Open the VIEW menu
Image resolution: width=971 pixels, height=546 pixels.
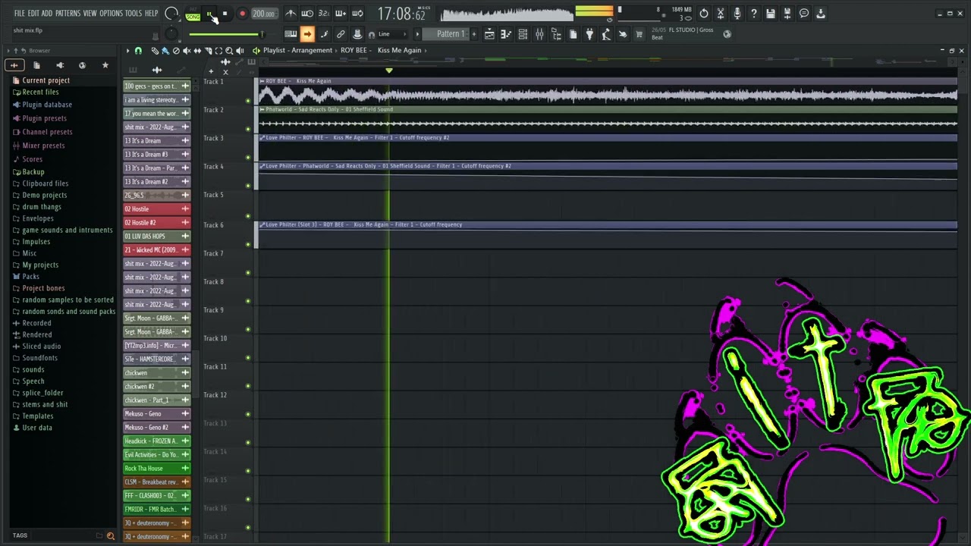point(90,14)
